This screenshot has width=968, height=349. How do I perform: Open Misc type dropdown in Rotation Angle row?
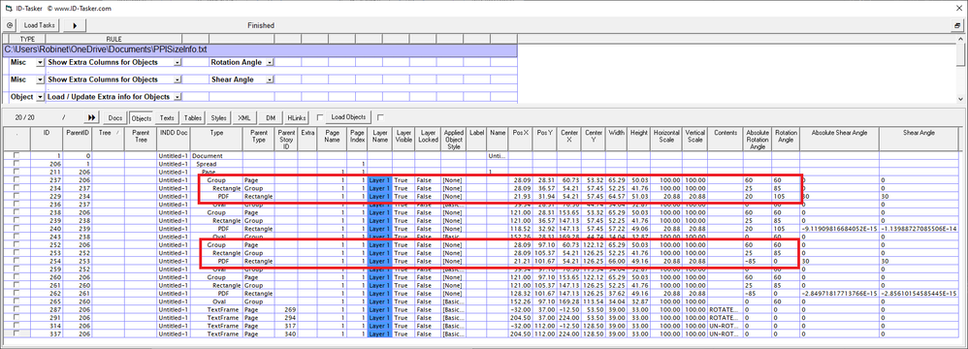[41, 62]
